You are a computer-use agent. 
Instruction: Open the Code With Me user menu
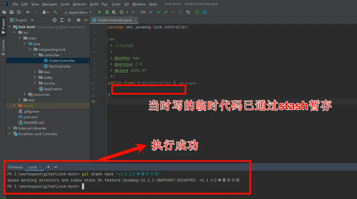coord(45,12)
